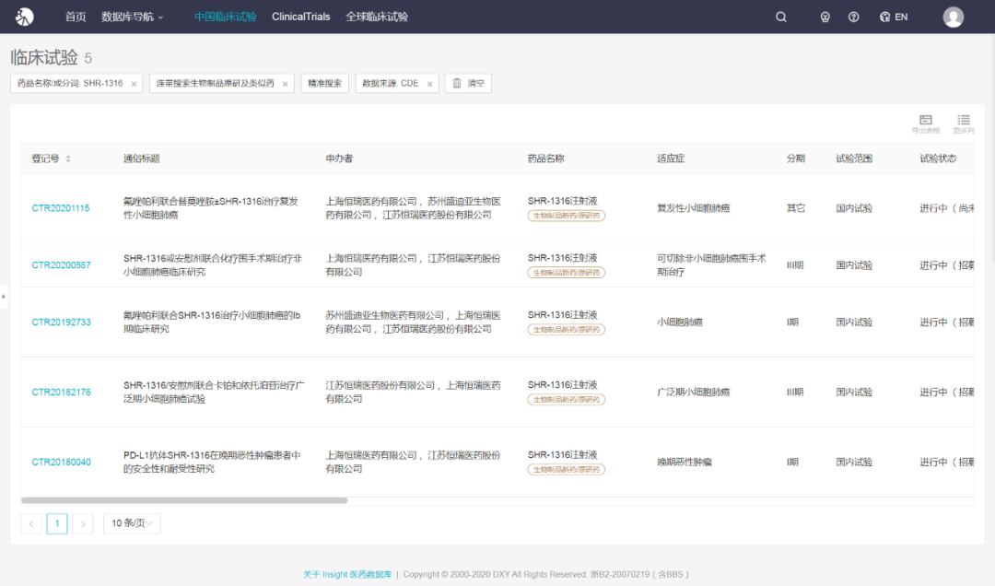Go to next page arrow
The image size is (995, 586).
click(83, 523)
